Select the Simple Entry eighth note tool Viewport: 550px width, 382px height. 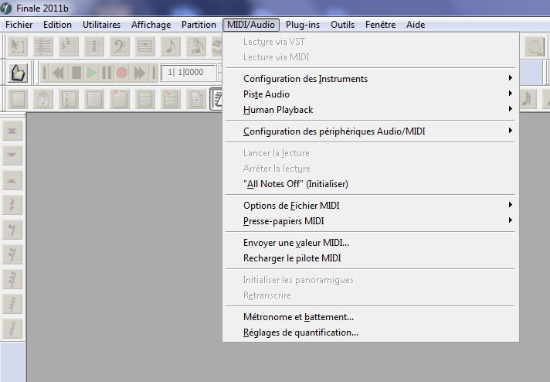pos(171,46)
